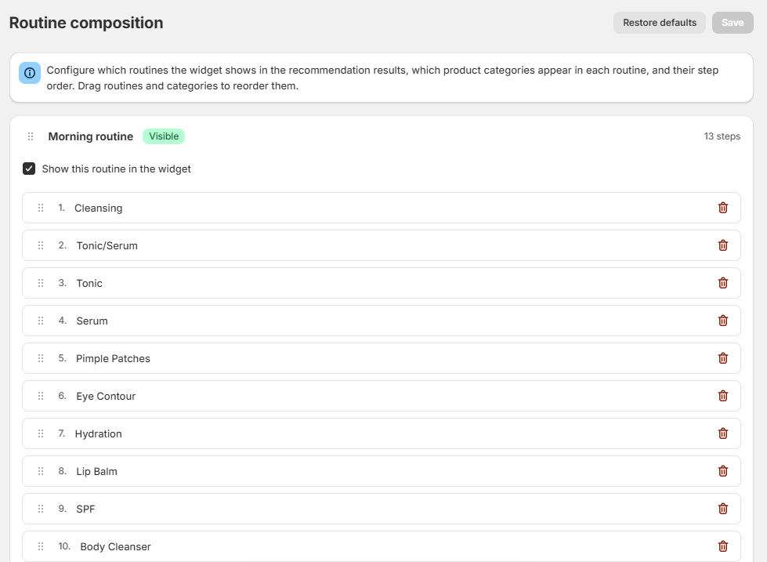Select the Eye Contour step label
This screenshot has width=767, height=562.
point(106,396)
